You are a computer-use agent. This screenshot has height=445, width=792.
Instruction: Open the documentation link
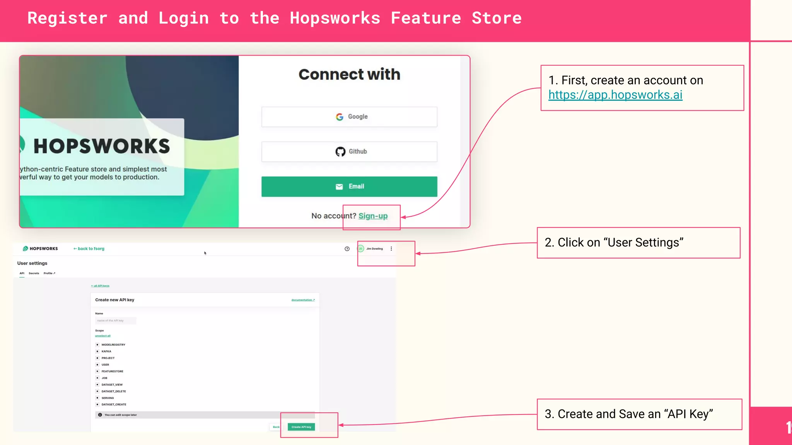(x=303, y=300)
